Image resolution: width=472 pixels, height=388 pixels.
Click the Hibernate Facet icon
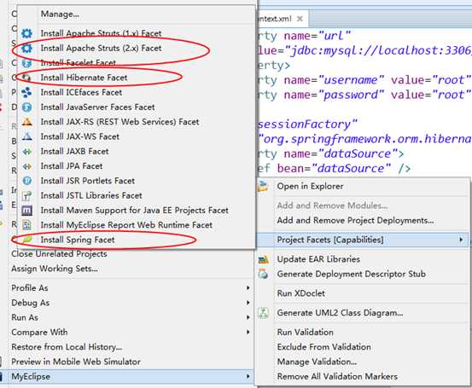pos(26,78)
